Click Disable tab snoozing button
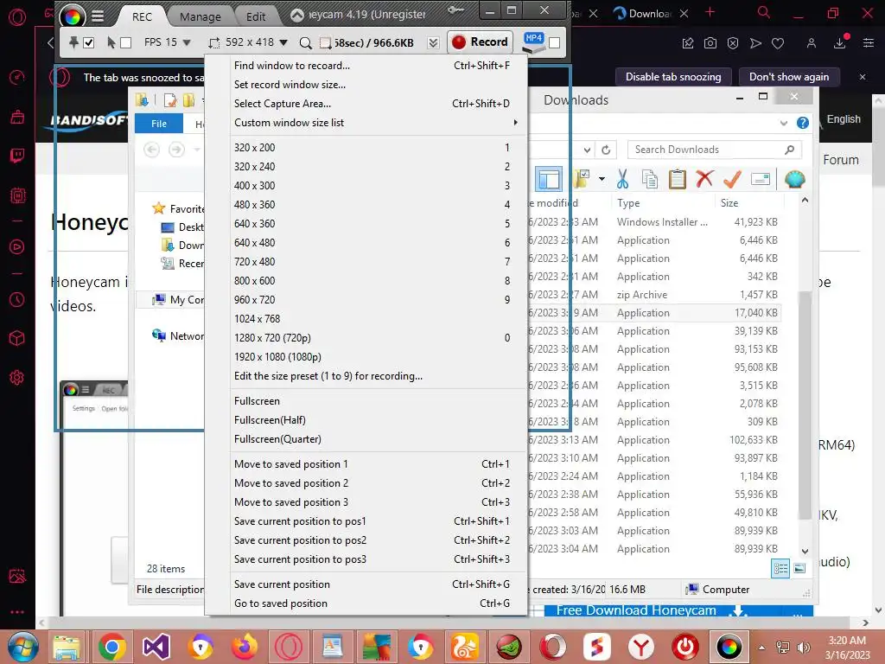Image resolution: width=885 pixels, height=664 pixels. click(672, 77)
